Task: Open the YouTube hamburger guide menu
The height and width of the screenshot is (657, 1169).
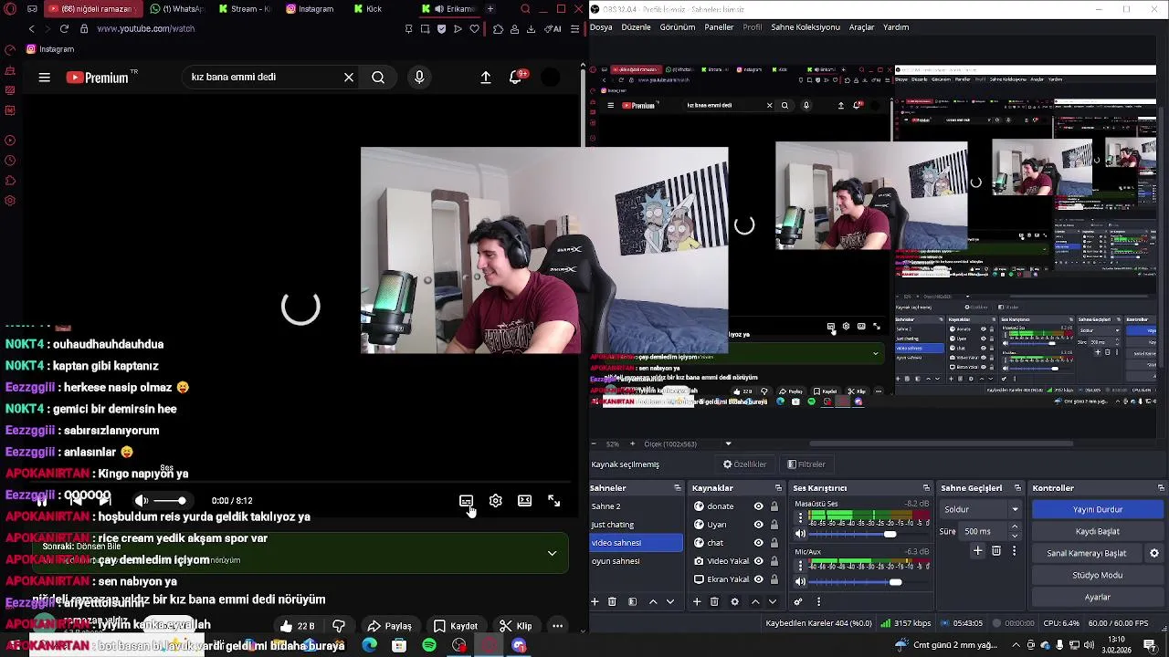Action: (x=44, y=78)
